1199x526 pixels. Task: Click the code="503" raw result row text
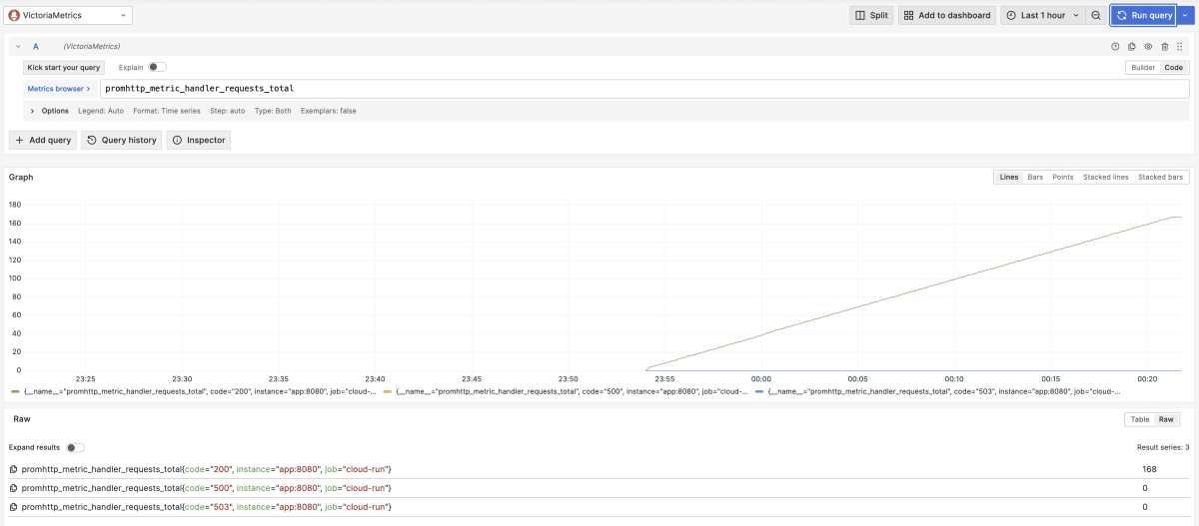tap(207, 507)
